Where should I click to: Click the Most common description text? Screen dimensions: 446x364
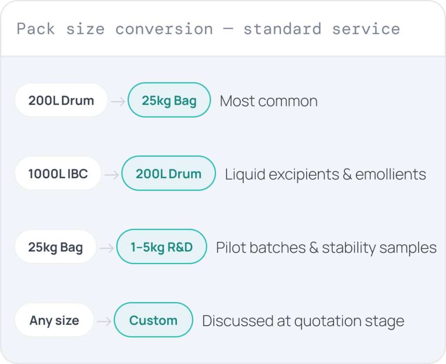[x=269, y=101]
